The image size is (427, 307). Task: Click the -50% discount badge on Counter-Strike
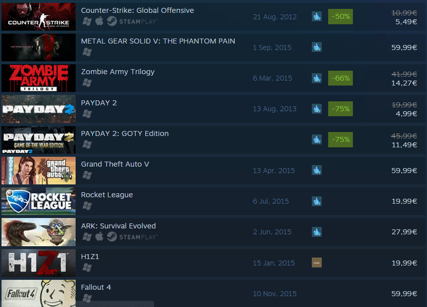click(x=341, y=16)
